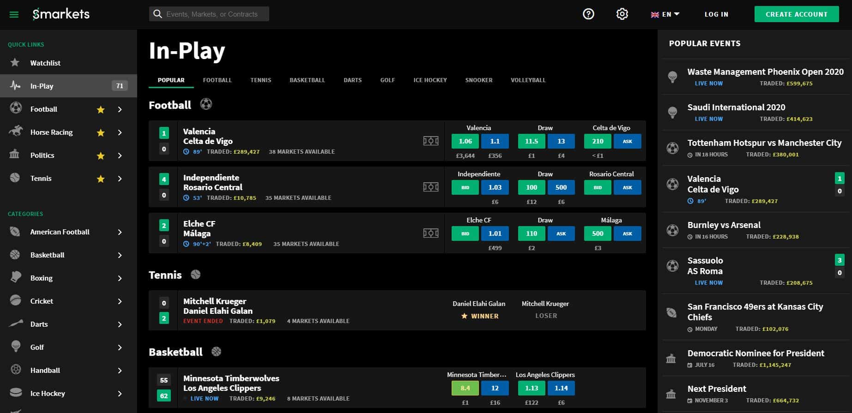Switch to the Golf tab
The height and width of the screenshot is (413, 852).
tap(387, 80)
